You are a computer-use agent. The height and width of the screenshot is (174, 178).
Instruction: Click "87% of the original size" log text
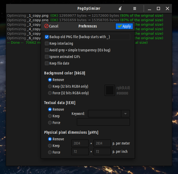click(142, 20)
